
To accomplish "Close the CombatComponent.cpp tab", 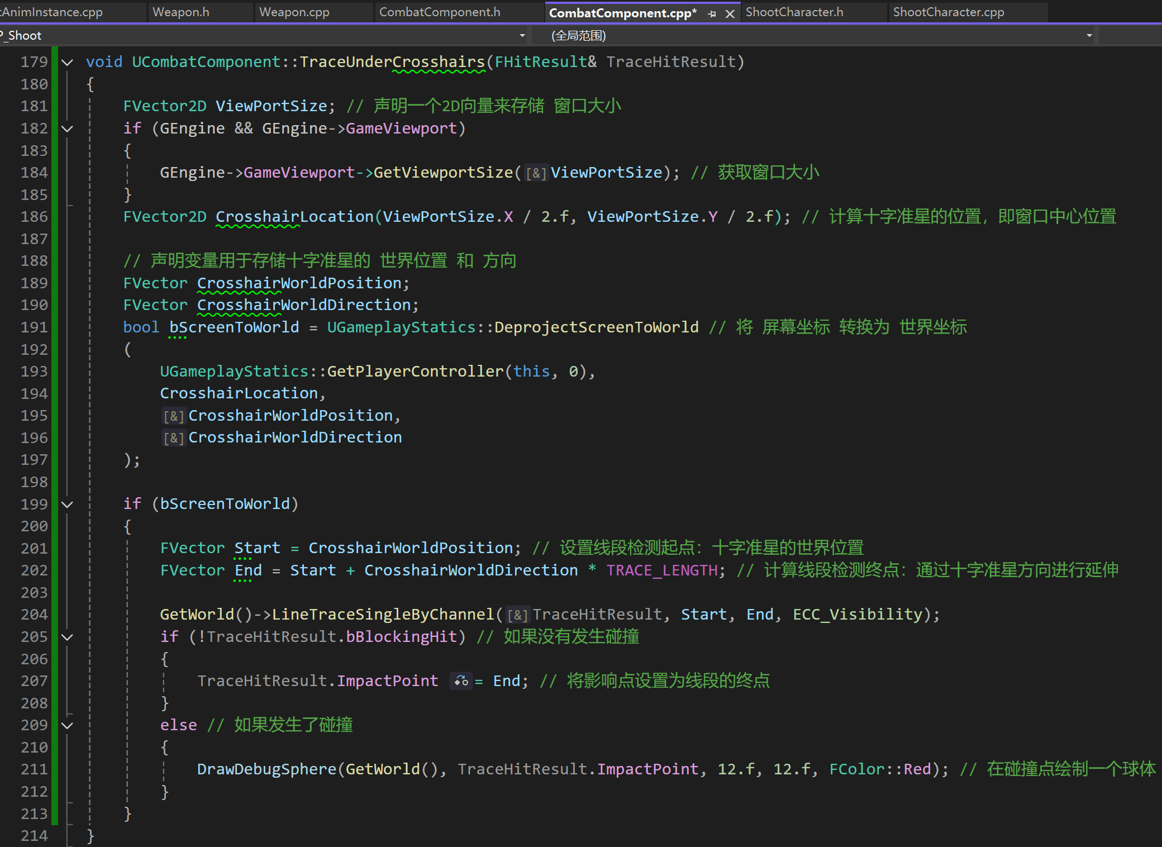I will [730, 13].
